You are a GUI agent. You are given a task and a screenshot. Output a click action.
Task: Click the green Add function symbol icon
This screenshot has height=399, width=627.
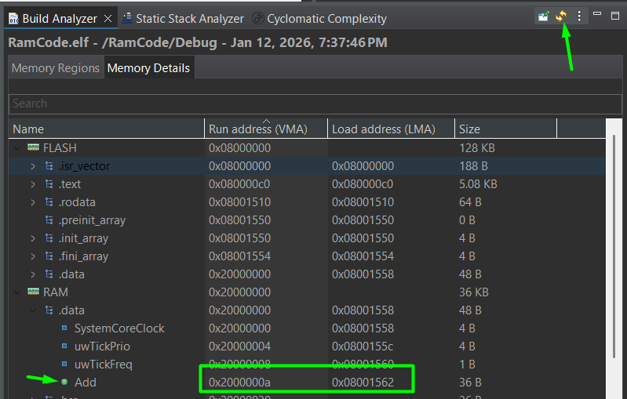tap(64, 383)
